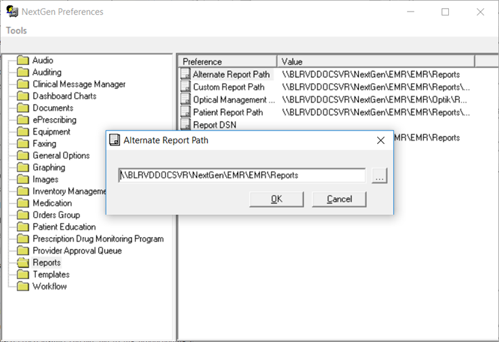Viewport: 499px width, 342px height.
Task: Select the 'Custom Report Path' preference name
Action: click(x=229, y=87)
